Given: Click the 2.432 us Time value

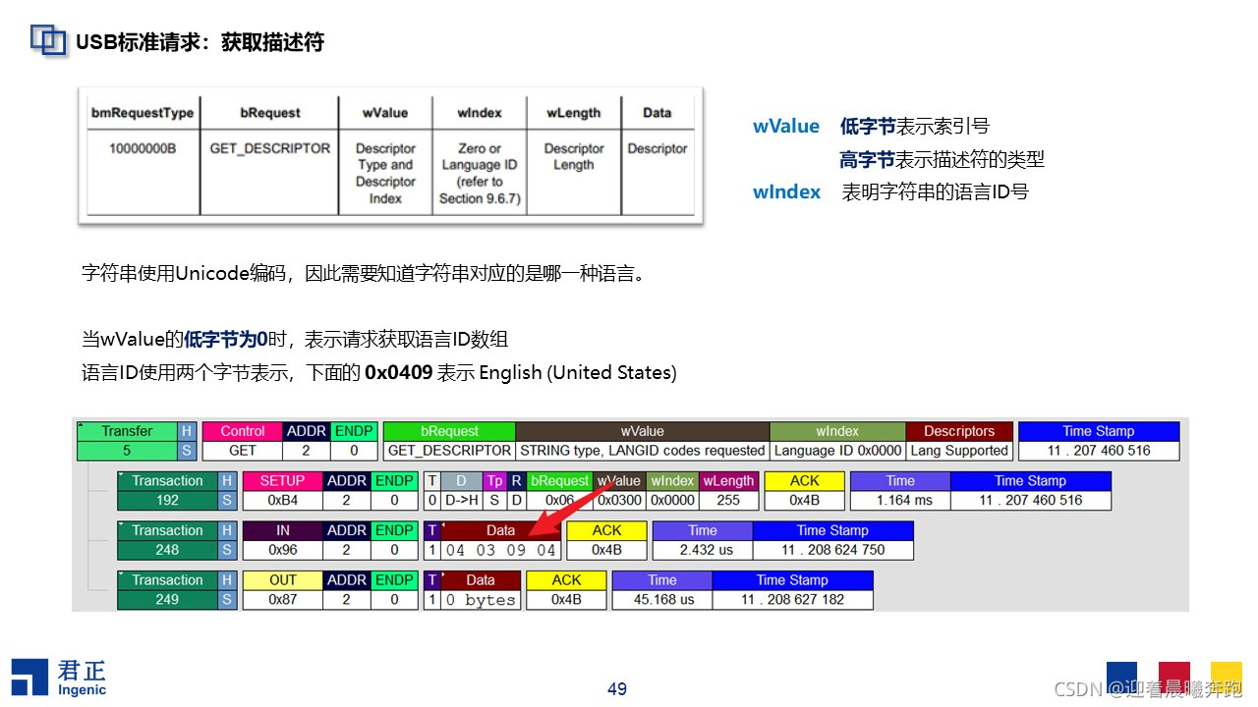Looking at the screenshot, I should 702,550.
